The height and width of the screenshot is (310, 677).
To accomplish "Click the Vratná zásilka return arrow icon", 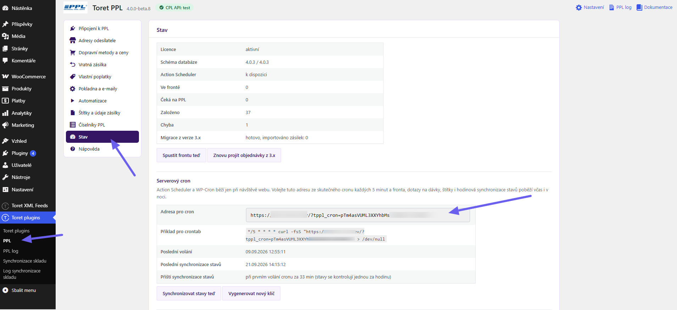I will point(73,64).
